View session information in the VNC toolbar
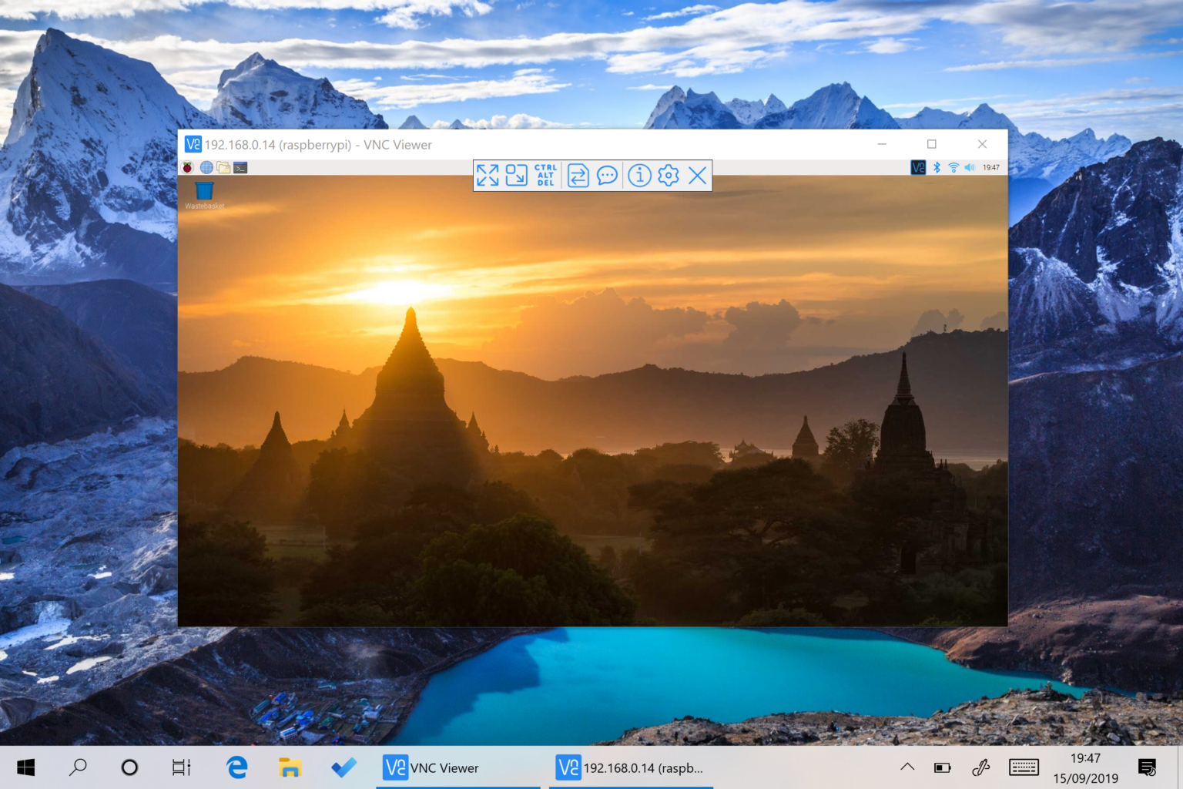Image resolution: width=1183 pixels, height=789 pixels. pyautogui.click(x=638, y=176)
